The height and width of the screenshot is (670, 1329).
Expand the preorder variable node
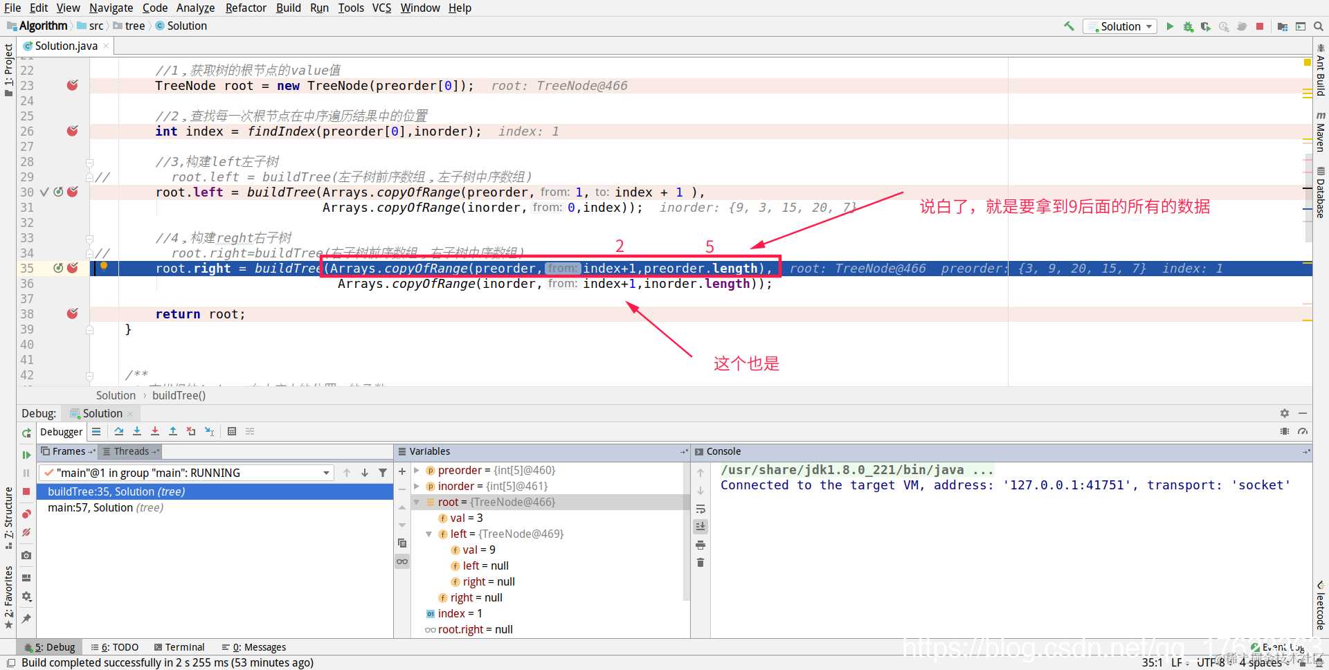(417, 471)
